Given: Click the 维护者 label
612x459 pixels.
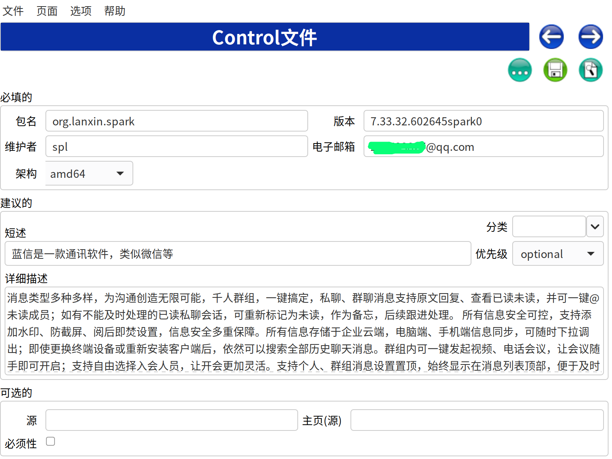Looking at the screenshot, I should (21, 147).
